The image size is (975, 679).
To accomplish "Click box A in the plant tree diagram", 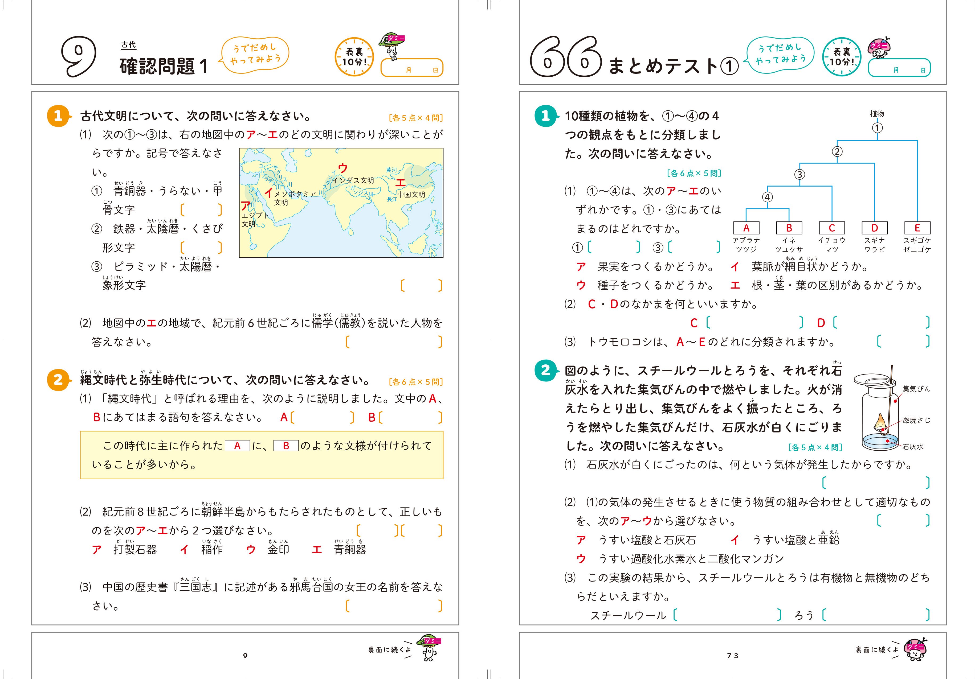I will click(x=746, y=228).
